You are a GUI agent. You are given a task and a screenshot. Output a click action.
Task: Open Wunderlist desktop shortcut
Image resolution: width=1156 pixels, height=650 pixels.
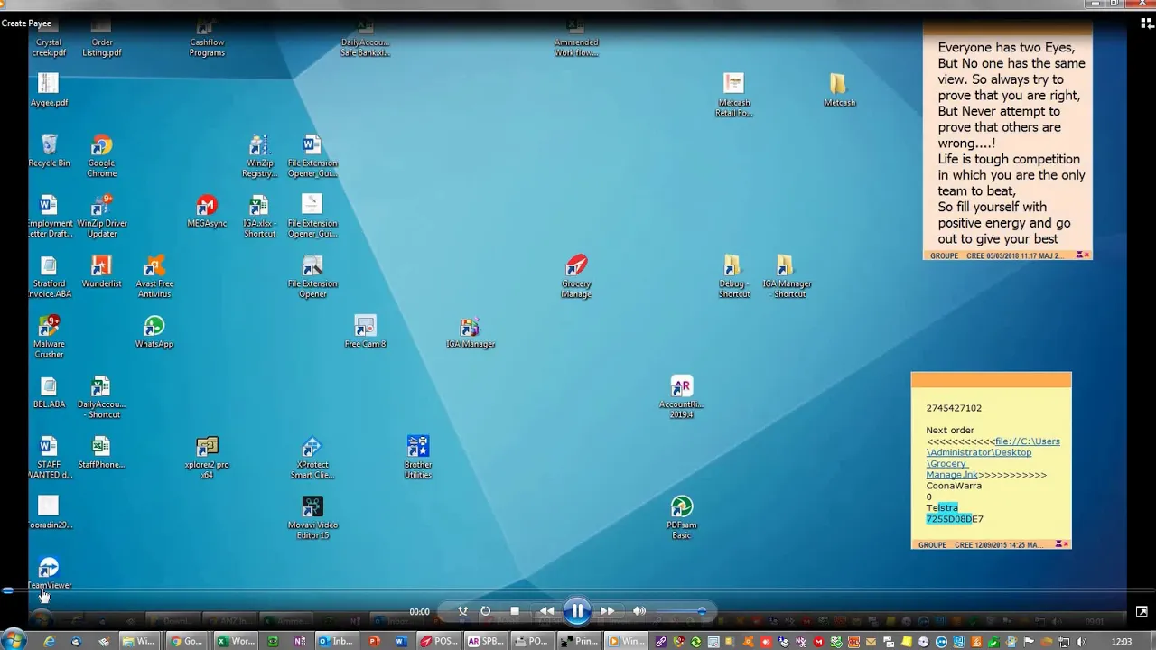[101, 273]
